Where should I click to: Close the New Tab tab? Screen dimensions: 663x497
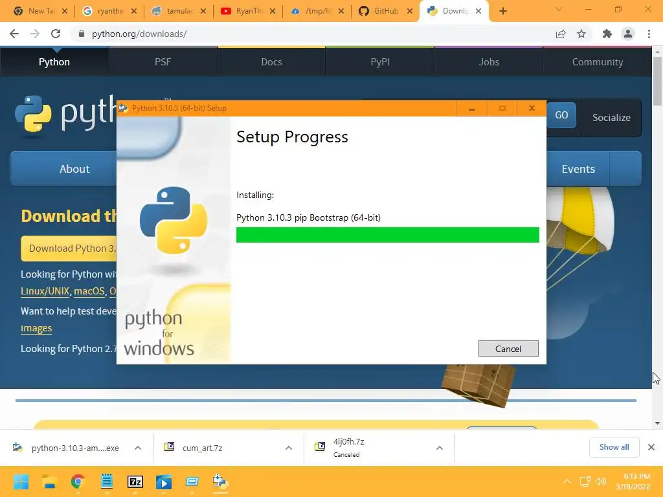(65, 11)
